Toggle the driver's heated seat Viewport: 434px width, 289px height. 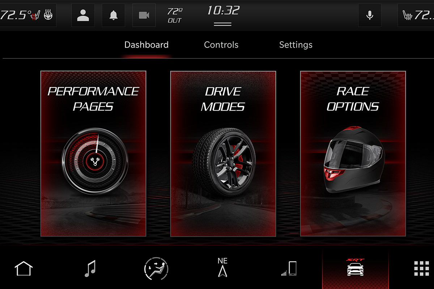(x=35, y=15)
